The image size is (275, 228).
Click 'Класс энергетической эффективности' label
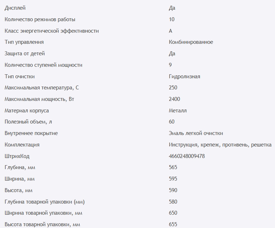(51, 31)
